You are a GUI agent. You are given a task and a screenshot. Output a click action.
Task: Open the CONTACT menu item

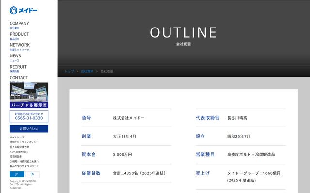[19, 78]
